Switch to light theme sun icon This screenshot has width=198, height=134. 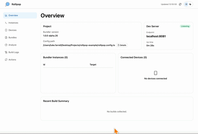click(x=186, y=4)
